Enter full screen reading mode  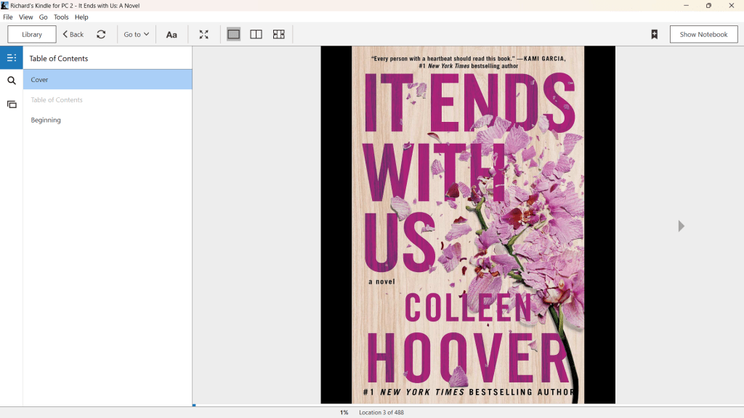(x=204, y=34)
